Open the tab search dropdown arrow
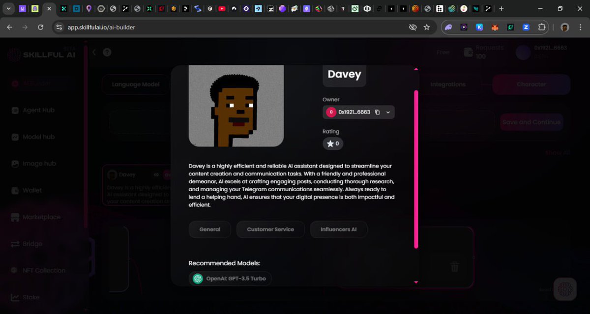The image size is (590, 314). click(x=9, y=9)
